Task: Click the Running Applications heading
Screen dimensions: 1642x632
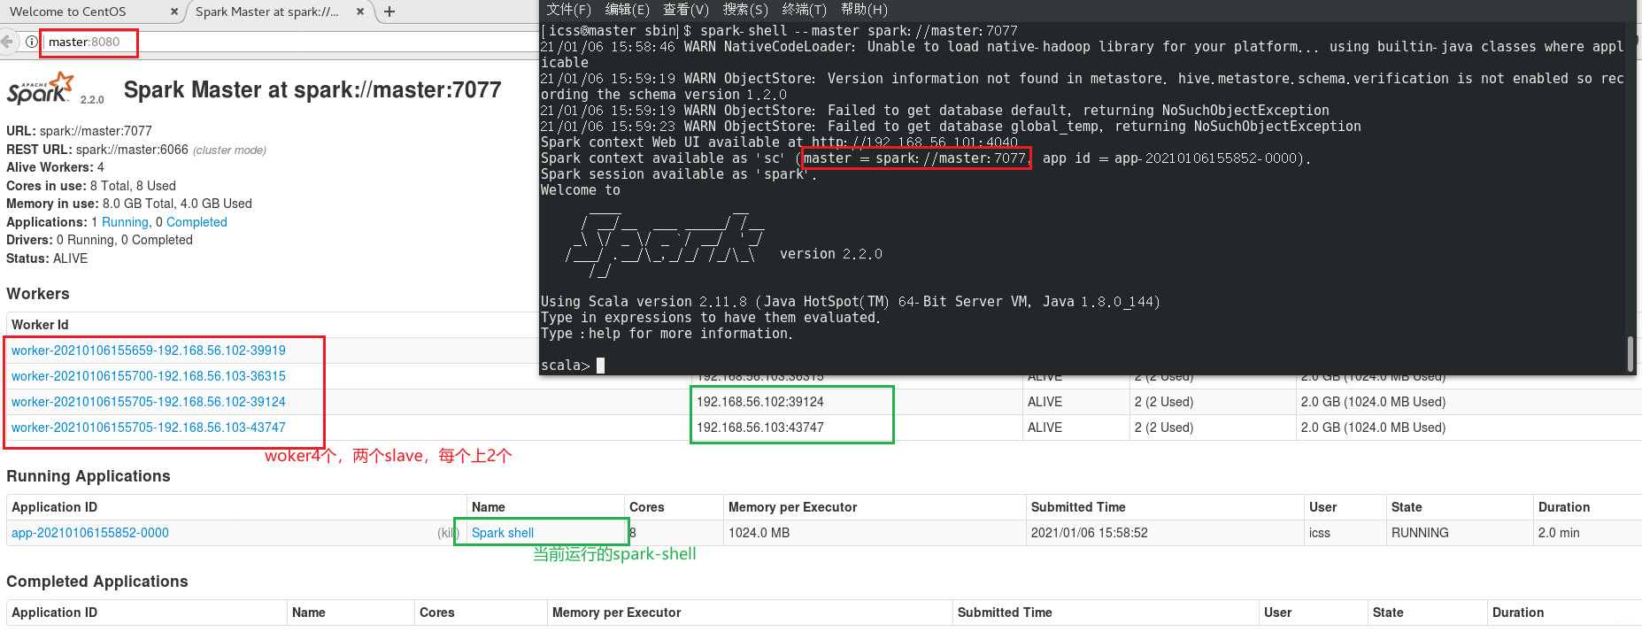Action: [x=89, y=476]
